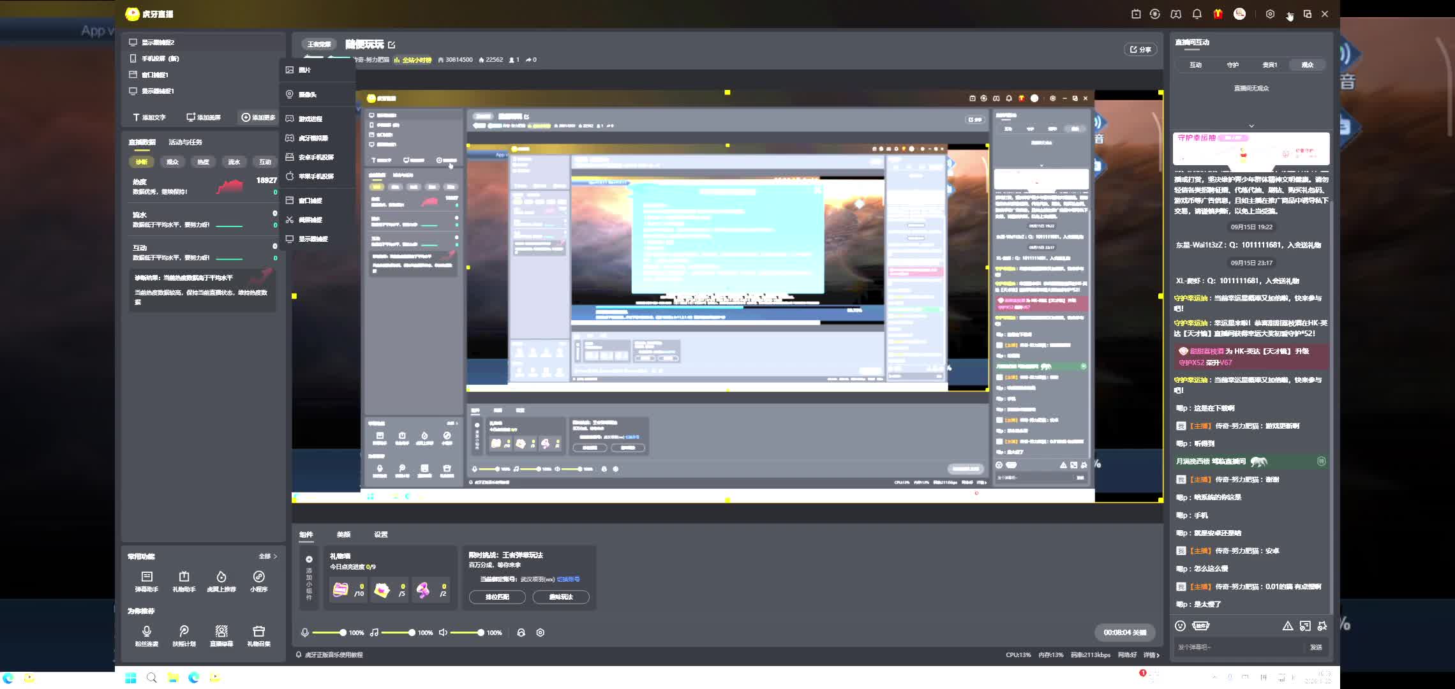
Task: Toggle the headphone monitor icon
Action: (x=521, y=632)
